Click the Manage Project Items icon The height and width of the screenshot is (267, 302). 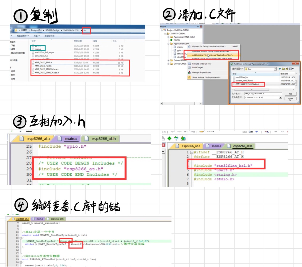point(189,72)
